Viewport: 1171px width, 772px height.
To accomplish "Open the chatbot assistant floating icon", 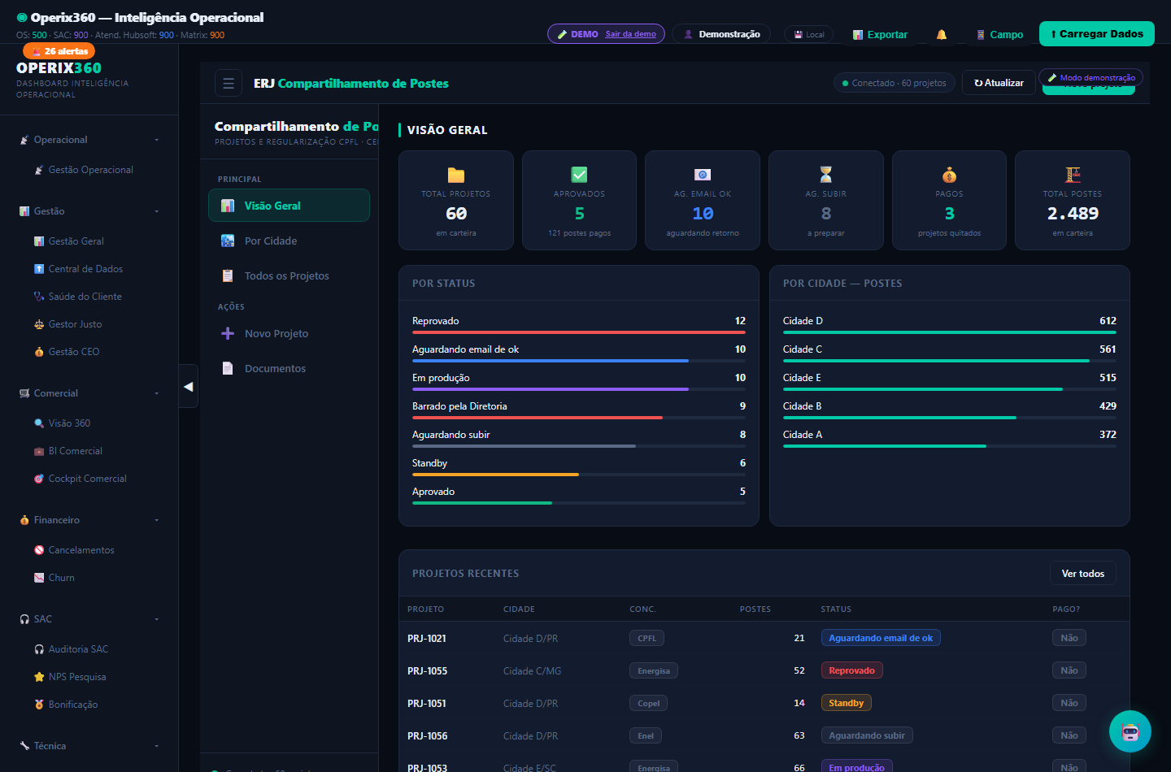I will (1130, 731).
